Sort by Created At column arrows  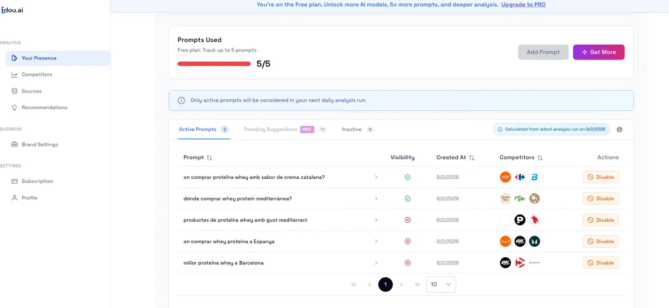(x=472, y=158)
